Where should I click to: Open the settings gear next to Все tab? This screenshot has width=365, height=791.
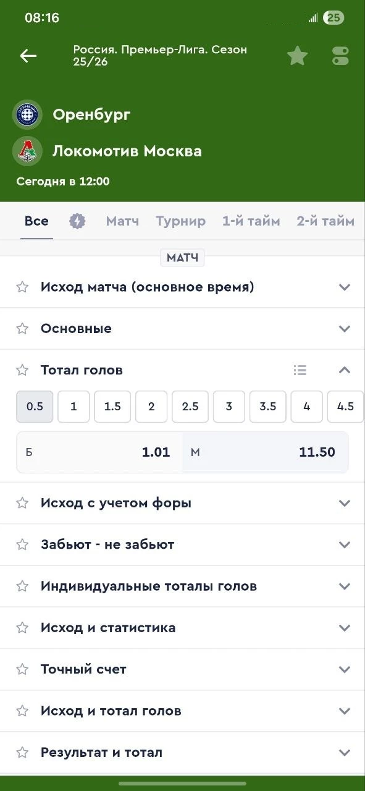pos(77,219)
